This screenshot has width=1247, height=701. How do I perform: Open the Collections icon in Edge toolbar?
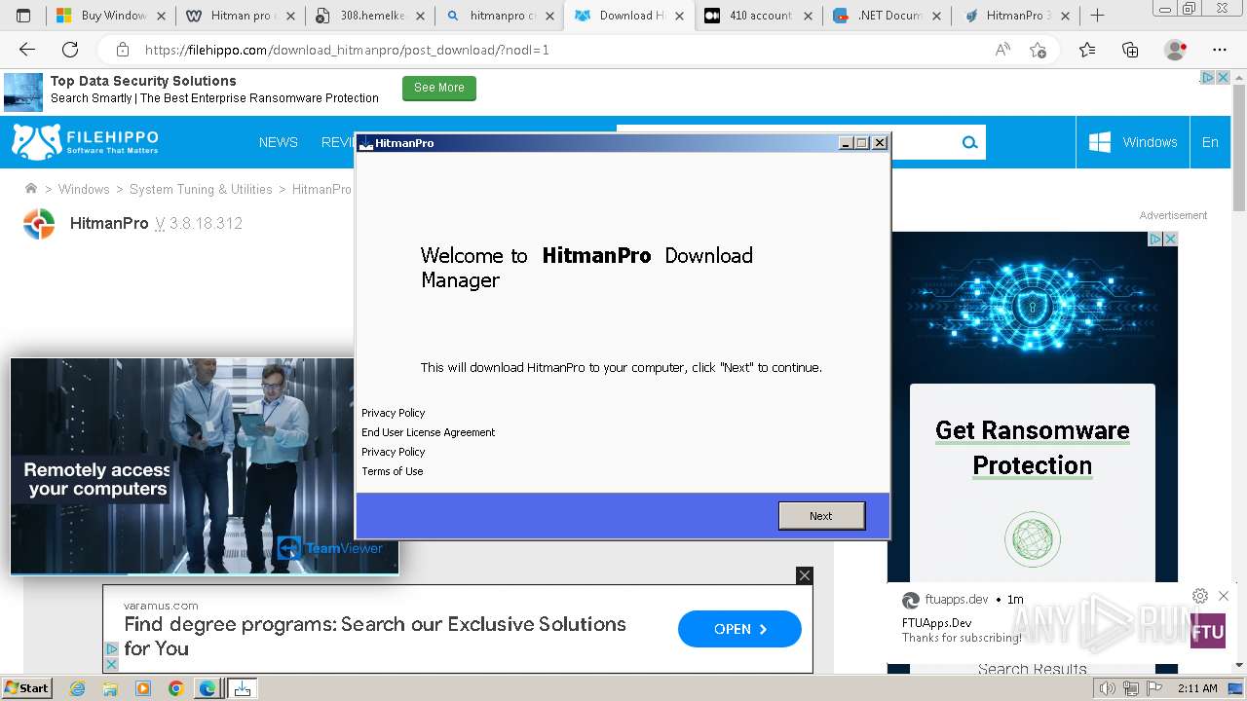tap(1130, 50)
